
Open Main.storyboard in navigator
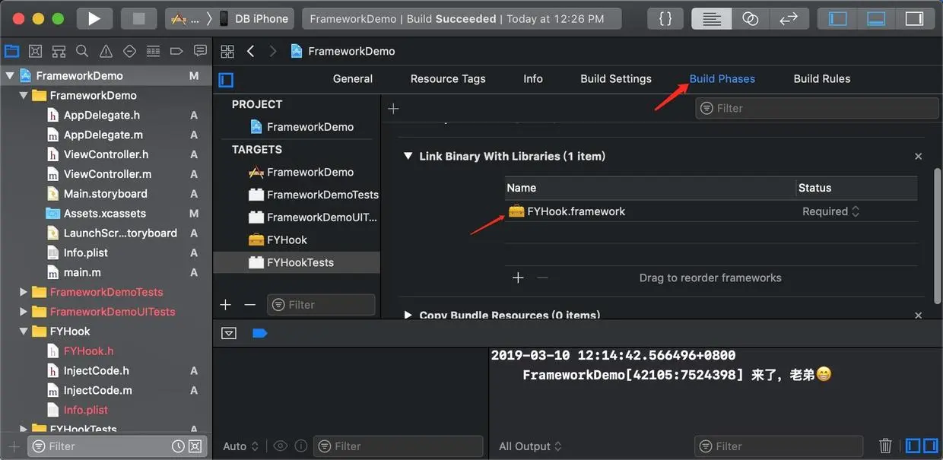tap(105, 194)
